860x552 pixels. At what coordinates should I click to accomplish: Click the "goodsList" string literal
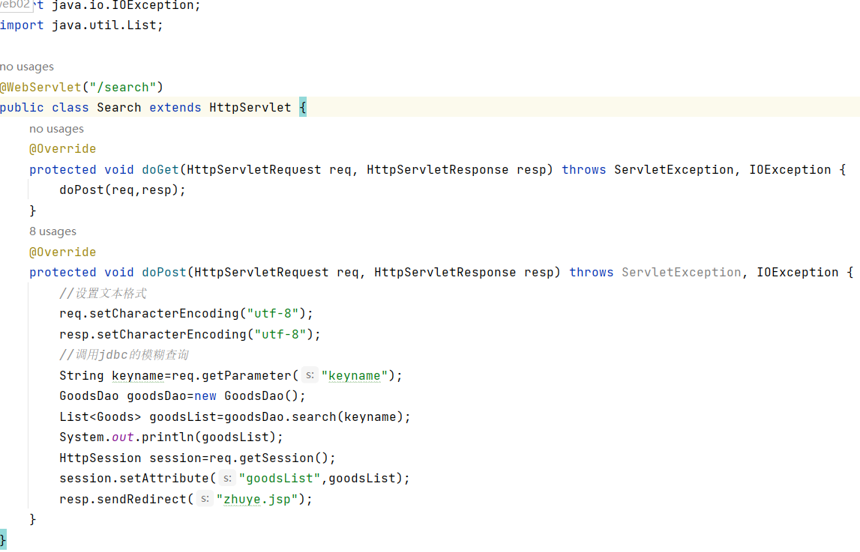tap(280, 479)
